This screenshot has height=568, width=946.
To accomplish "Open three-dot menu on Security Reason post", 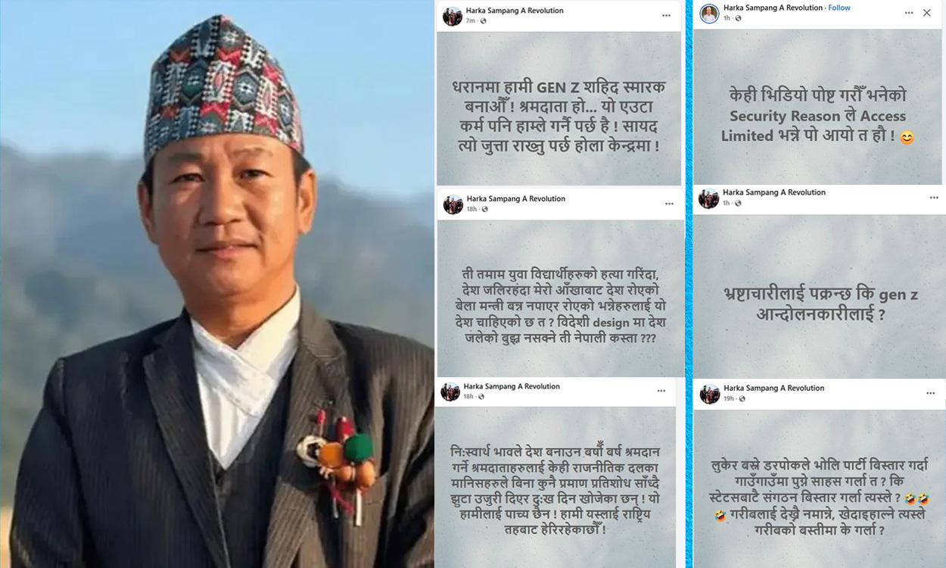I will [909, 13].
